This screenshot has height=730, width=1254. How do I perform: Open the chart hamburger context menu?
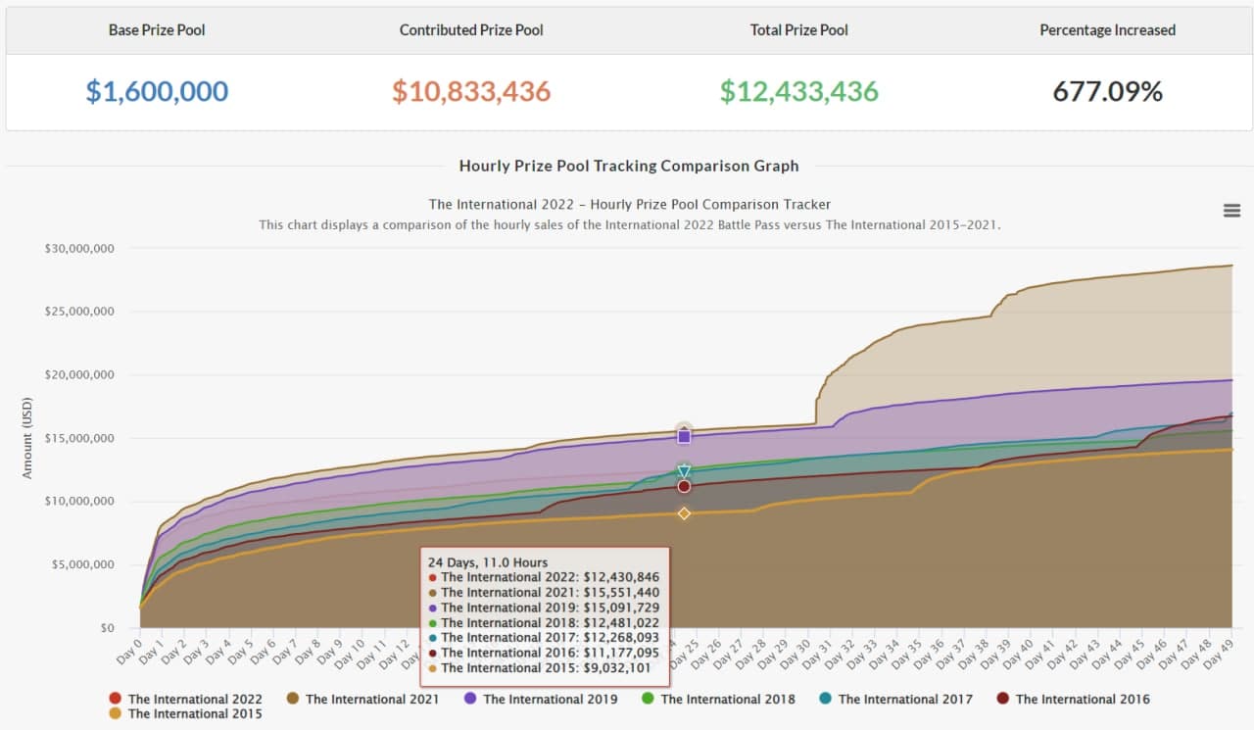pos(1231,211)
